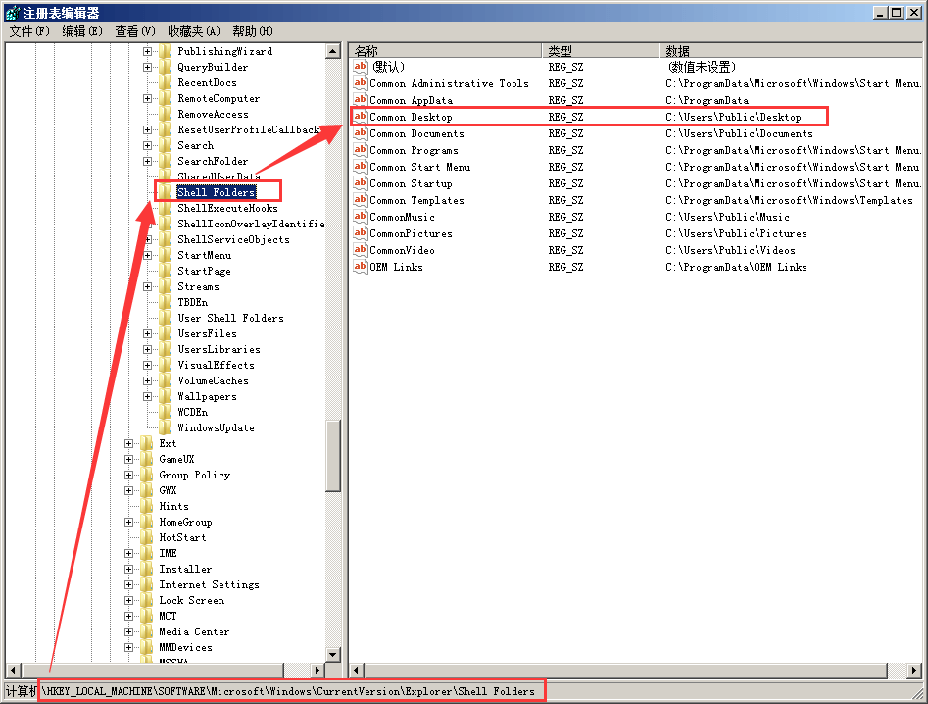
Task: Select the WindowsUpdate folder icon
Action: click(166, 428)
